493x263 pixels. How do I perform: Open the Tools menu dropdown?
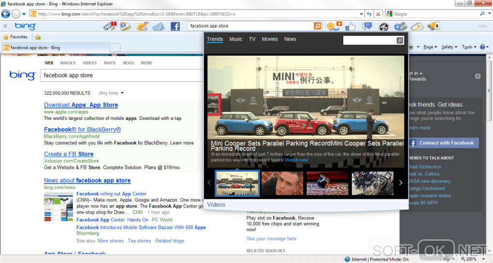[x=469, y=47]
